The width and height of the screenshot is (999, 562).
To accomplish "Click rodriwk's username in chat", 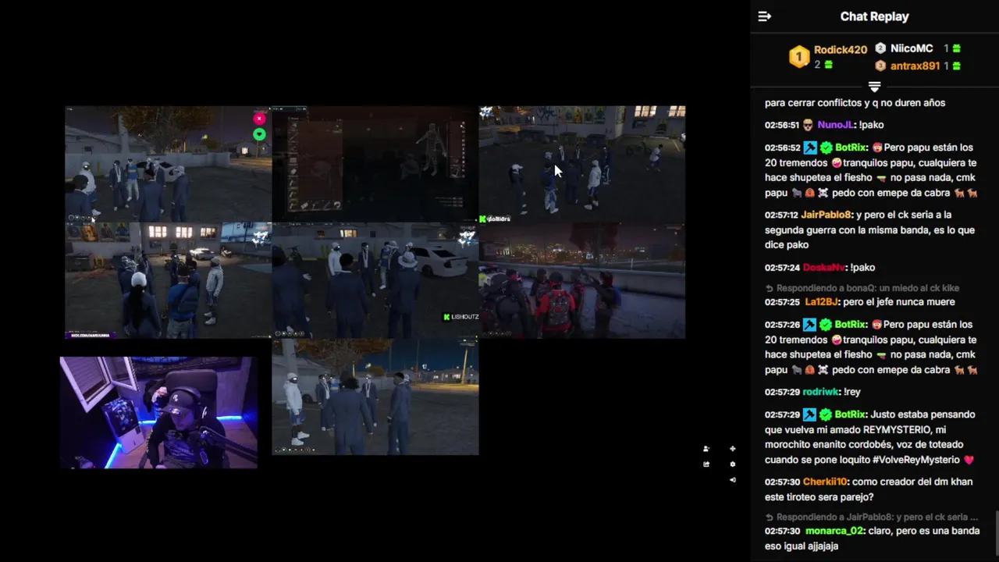I will (x=821, y=392).
